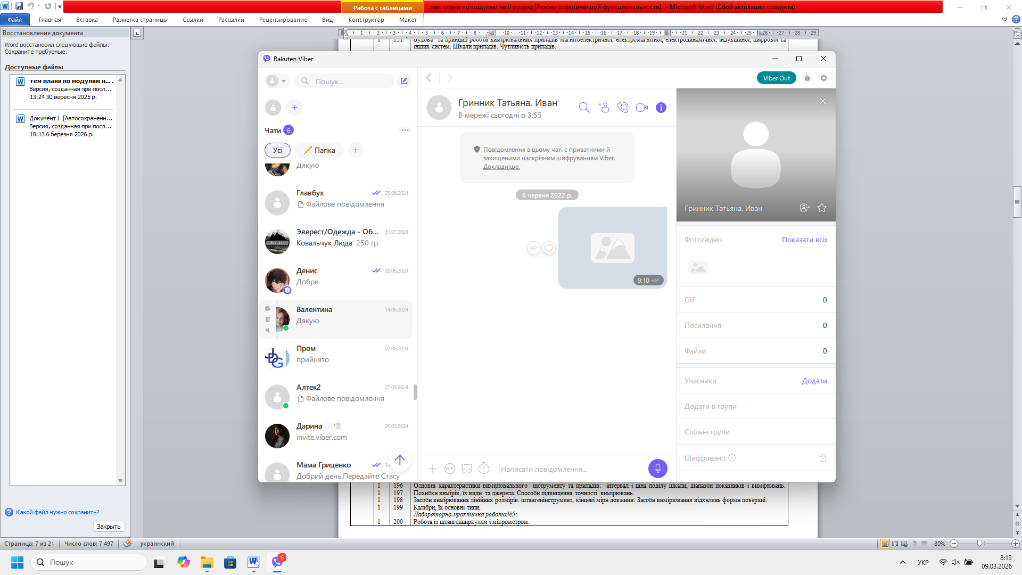1022x575 pixels.
Task: Mark the contact as favorite with the star
Action: 822,208
